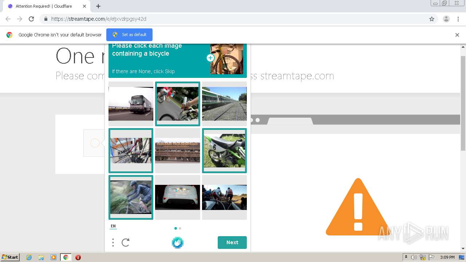Open the Windows Start menu

pos(10,257)
